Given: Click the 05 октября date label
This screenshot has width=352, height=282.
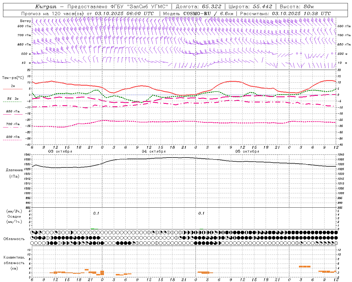Looking at the screenshot, I should click(x=247, y=151).
